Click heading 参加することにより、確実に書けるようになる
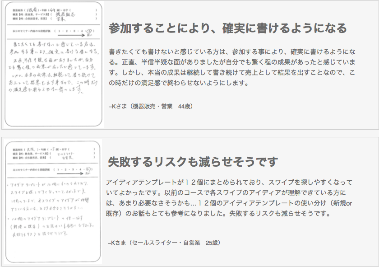Image resolution: width=379 pixels, height=267 pixels. (228, 28)
